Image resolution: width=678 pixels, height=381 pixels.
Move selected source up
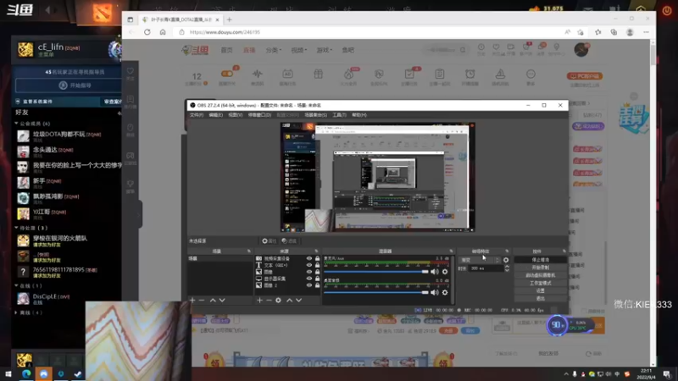click(289, 300)
